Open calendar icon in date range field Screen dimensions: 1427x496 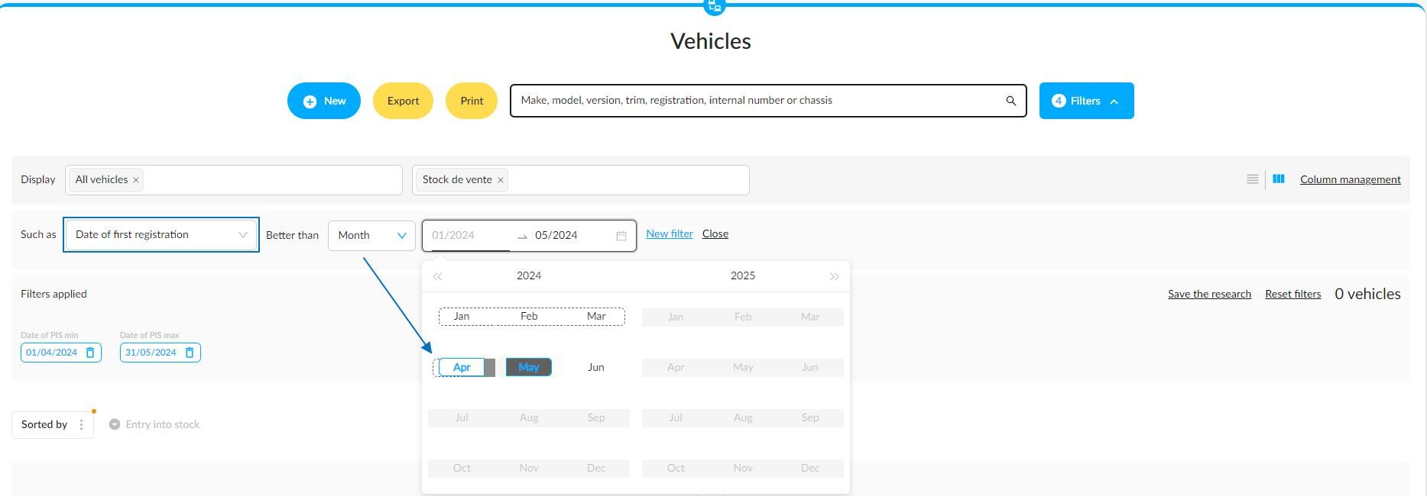[621, 236]
